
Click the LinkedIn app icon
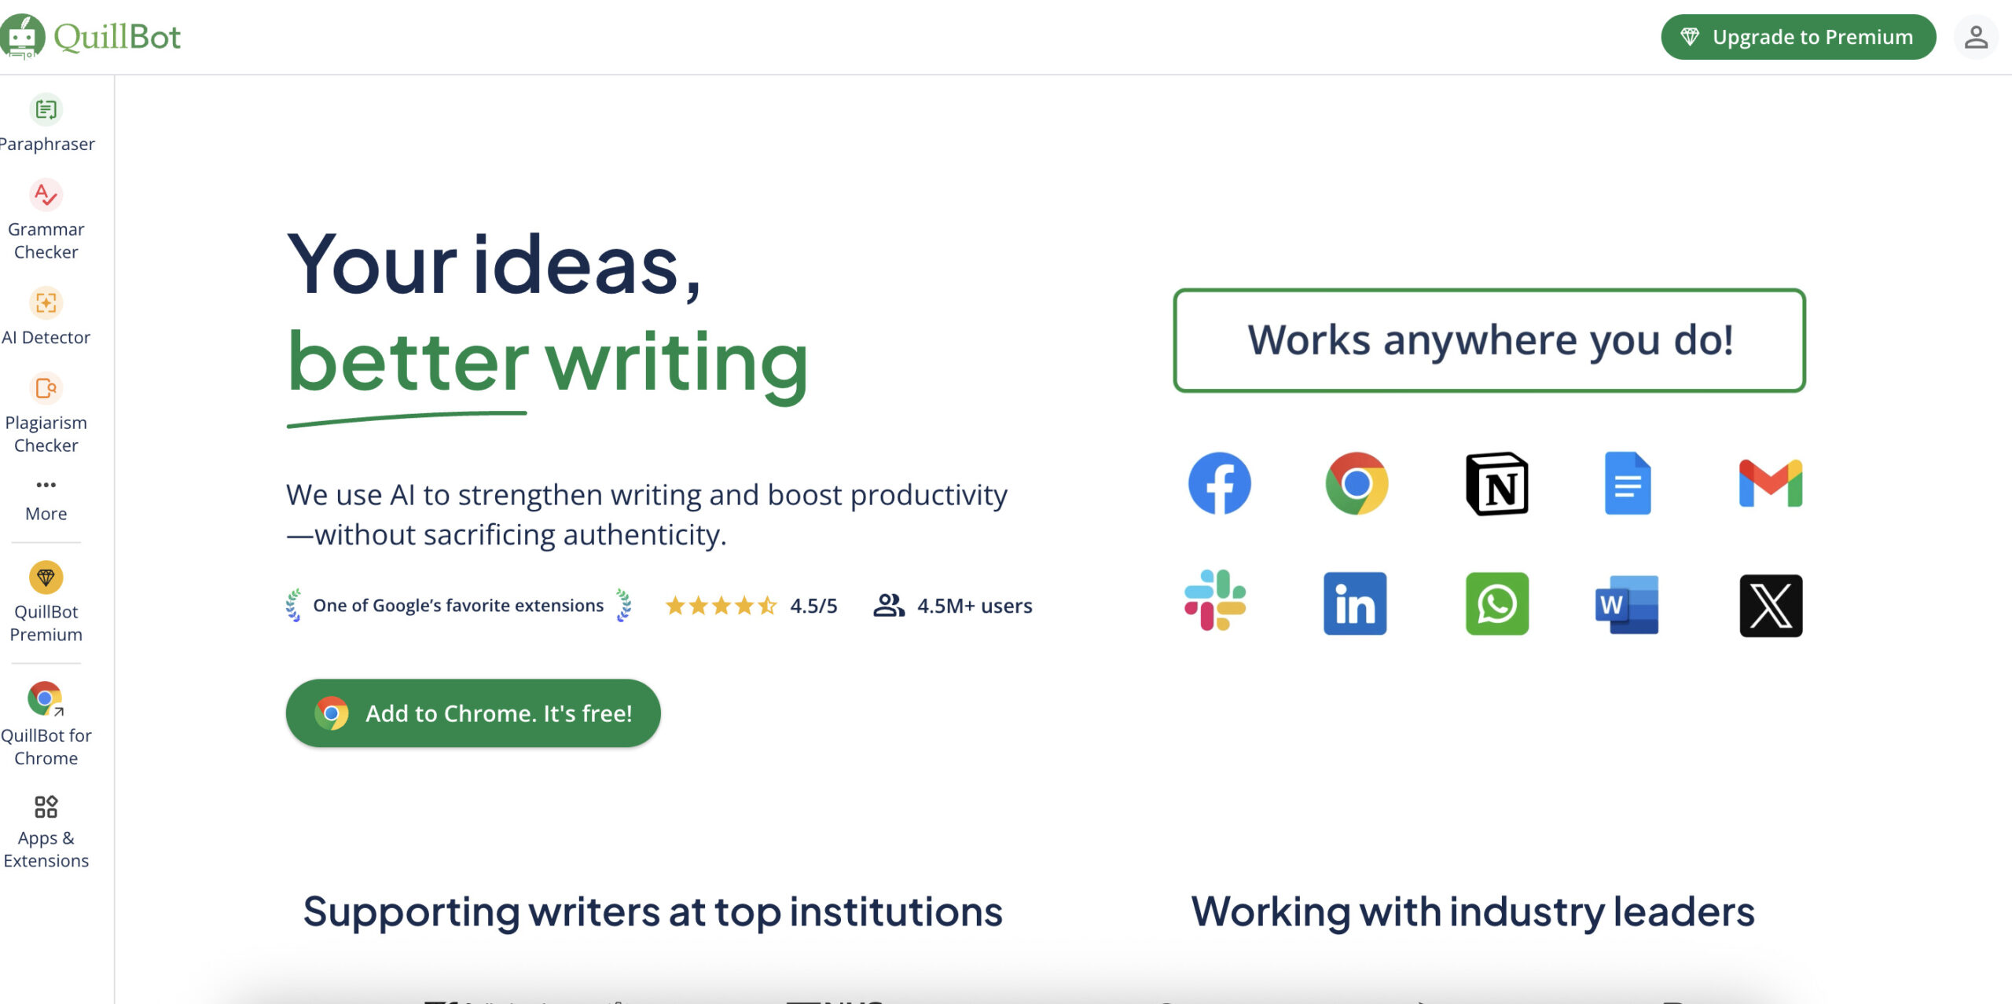point(1355,603)
